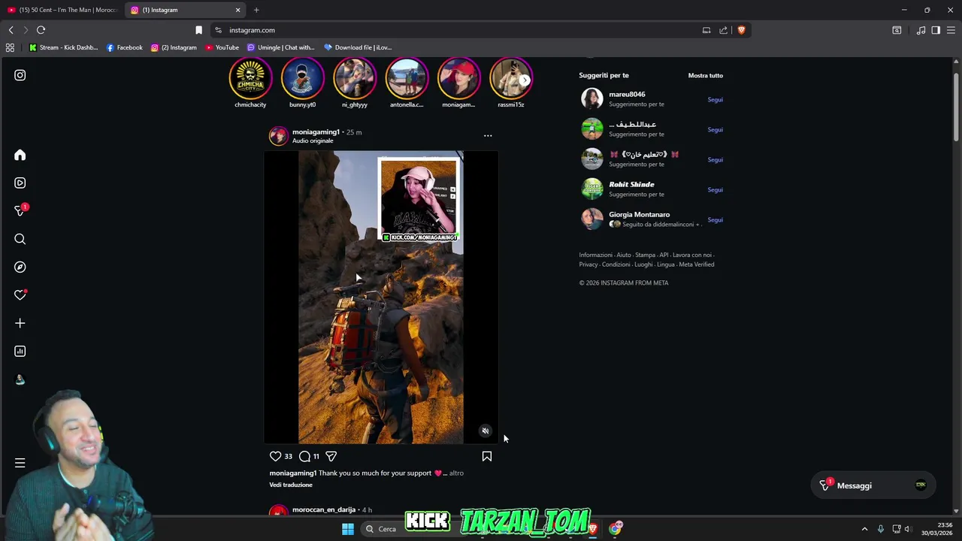
Task: Bookmark this page icon
Action: 198,30
